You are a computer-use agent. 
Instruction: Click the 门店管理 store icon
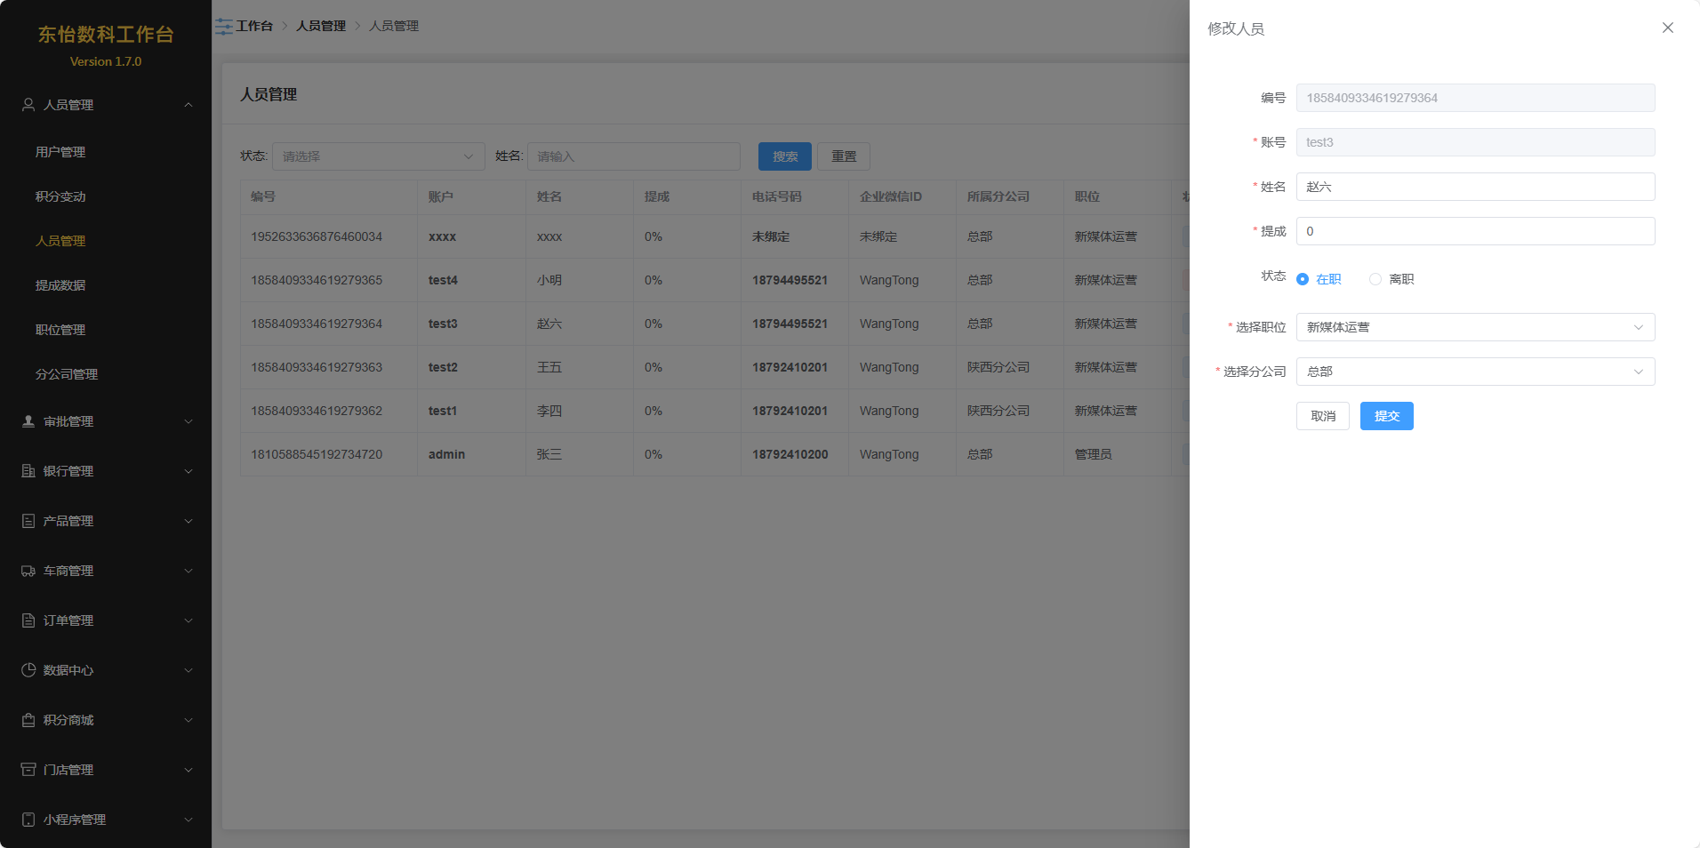pos(28,770)
